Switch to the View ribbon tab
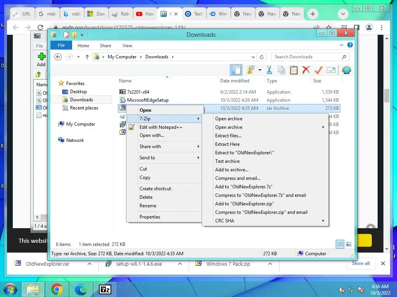397x297 pixels. coord(127,46)
